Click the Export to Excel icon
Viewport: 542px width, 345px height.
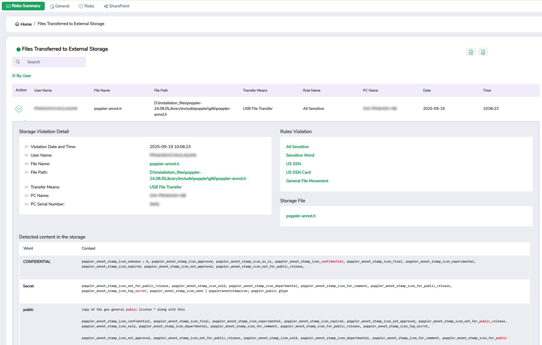pos(471,52)
